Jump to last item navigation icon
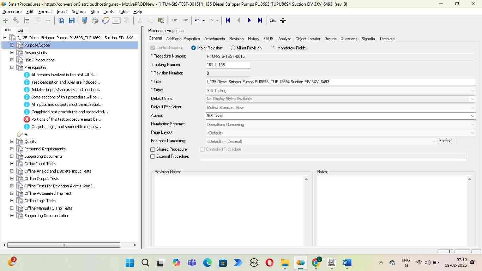This screenshot has height=271, width=482. pos(260,20)
